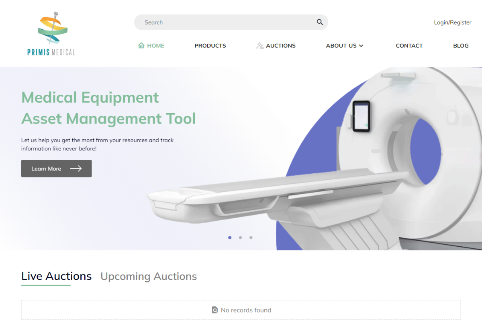482x321 pixels.
Task: Open the Products menu item
Action: pos(210,46)
